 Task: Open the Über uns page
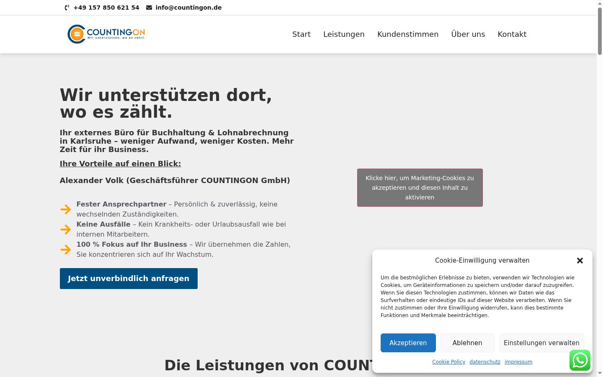click(468, 34)
